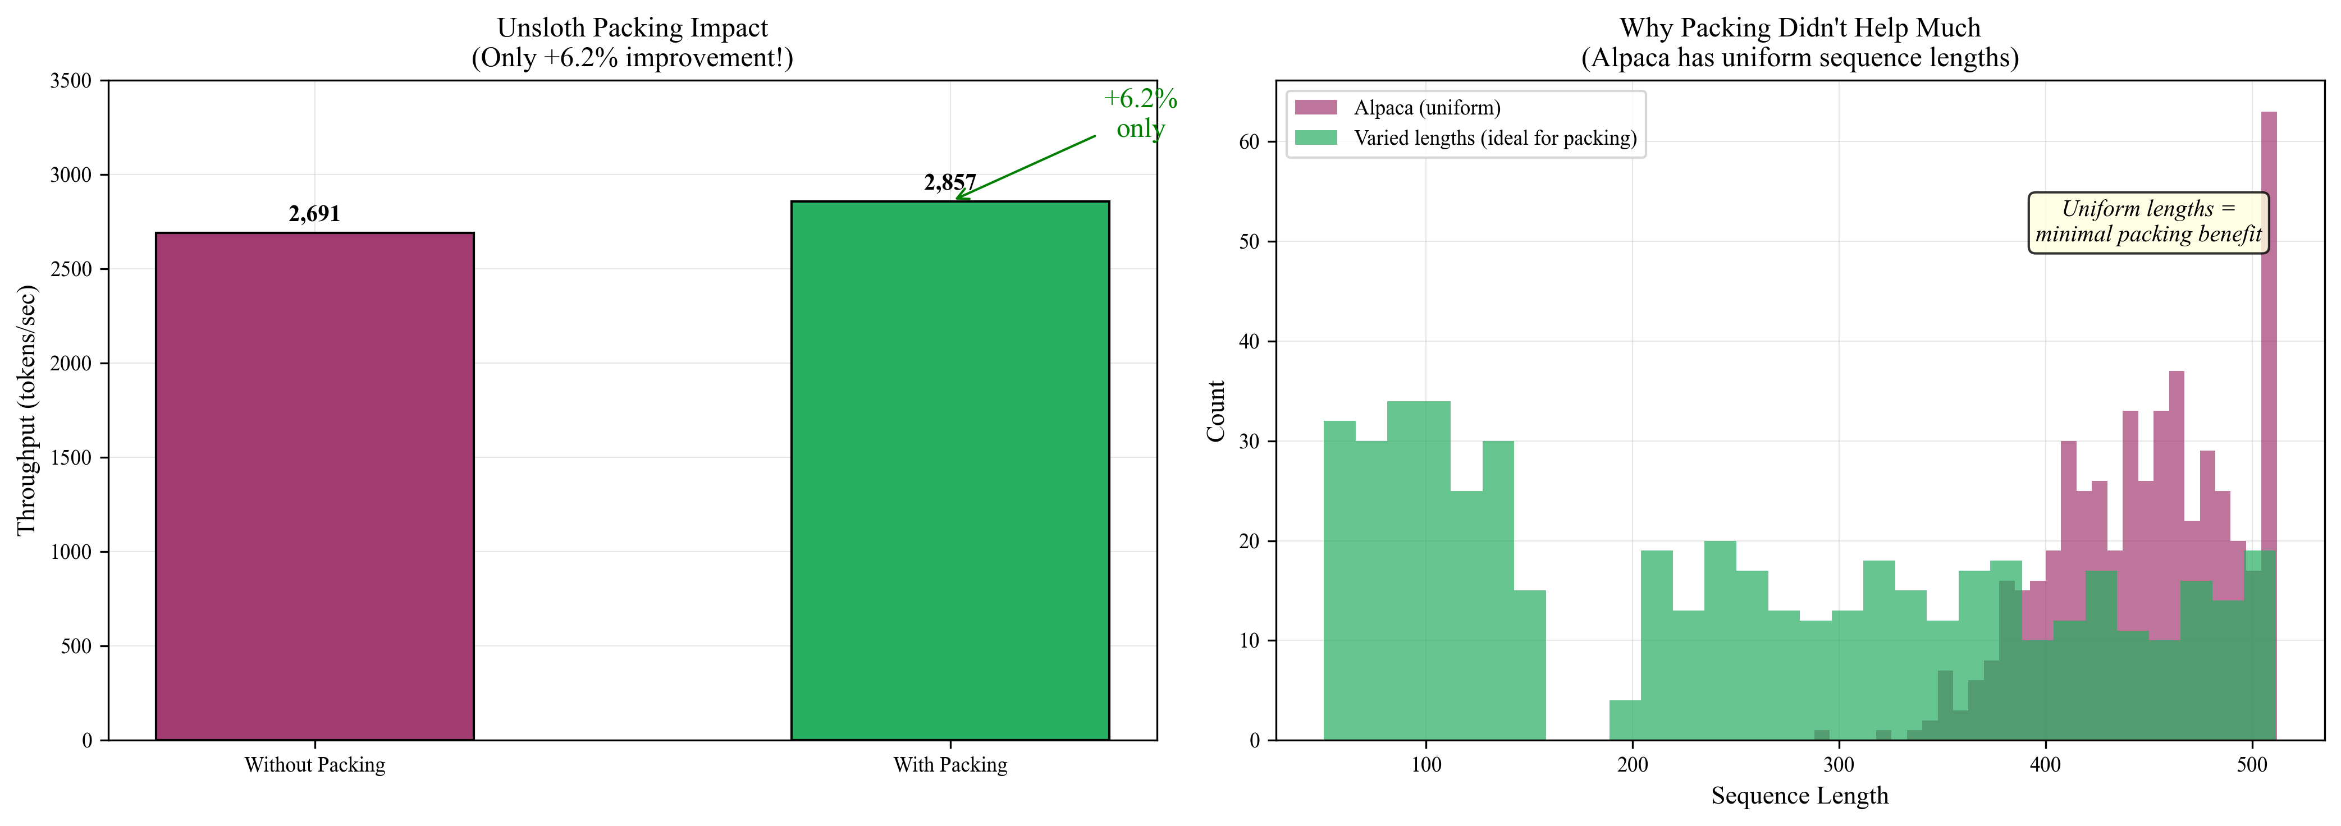Click the 3500 tick label on throughput axis

click(71, 81)
